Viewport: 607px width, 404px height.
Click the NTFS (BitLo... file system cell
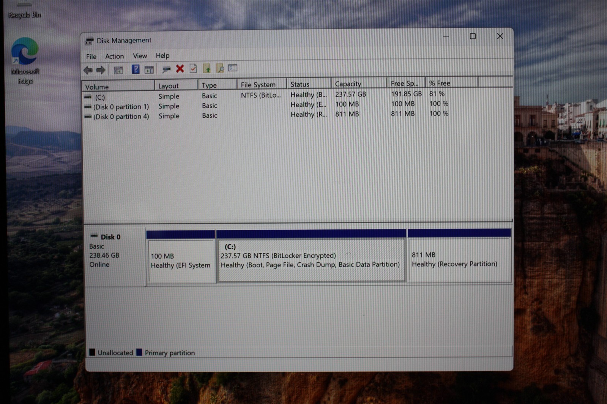[261, 95]
